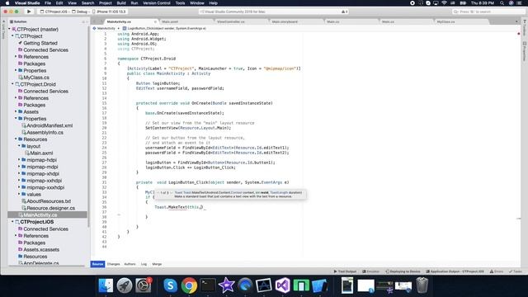Close the MainActivity.cs tab
Screen dimensions: 528x297
[155, 22]
